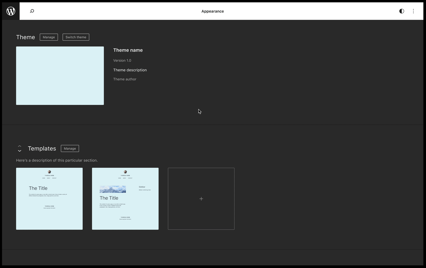This screenshot has height=268, width=426.
Task: Move the Templates section down with the down chevron
Action: pos(19,151)
